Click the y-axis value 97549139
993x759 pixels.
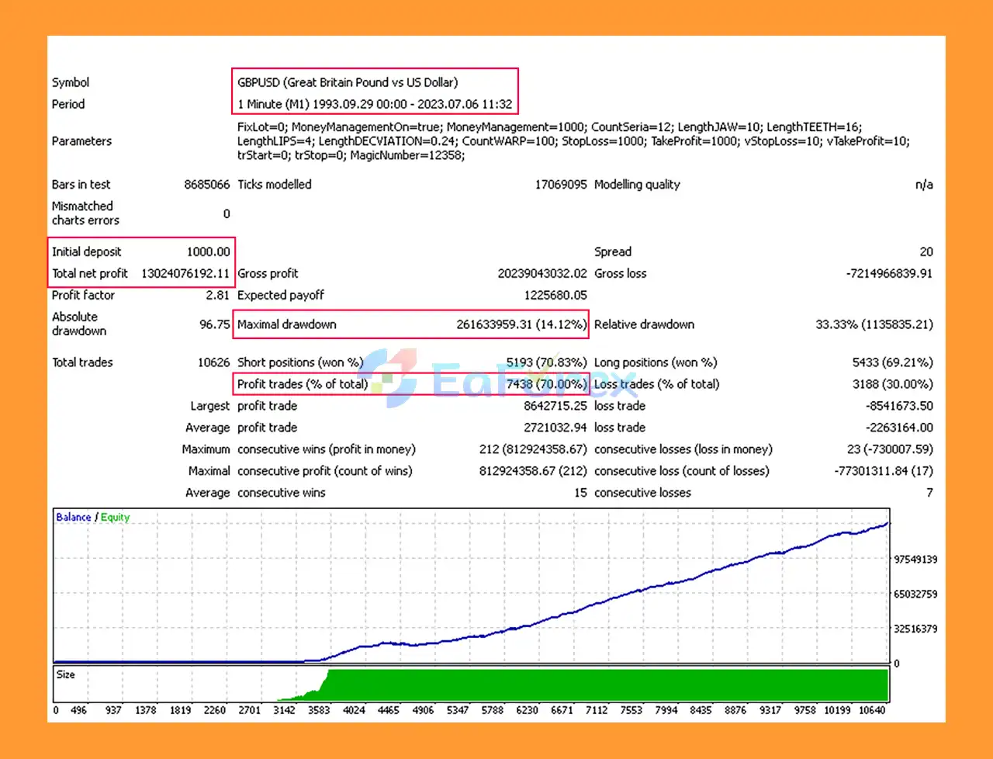click(914, 558)
